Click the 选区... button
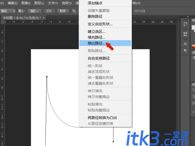The height and width of the screenshot is (146, 195). click(34, 11)
